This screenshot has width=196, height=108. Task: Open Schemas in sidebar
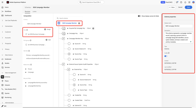click(x=7, y=77)
